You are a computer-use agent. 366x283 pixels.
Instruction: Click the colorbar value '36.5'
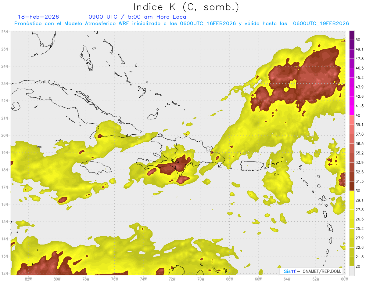point(359,143)
